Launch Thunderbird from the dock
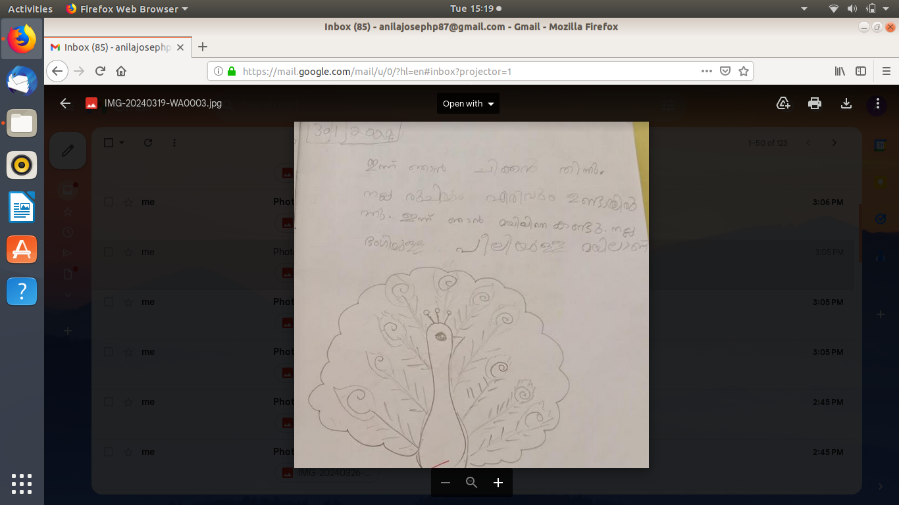 tap(22, 82)
